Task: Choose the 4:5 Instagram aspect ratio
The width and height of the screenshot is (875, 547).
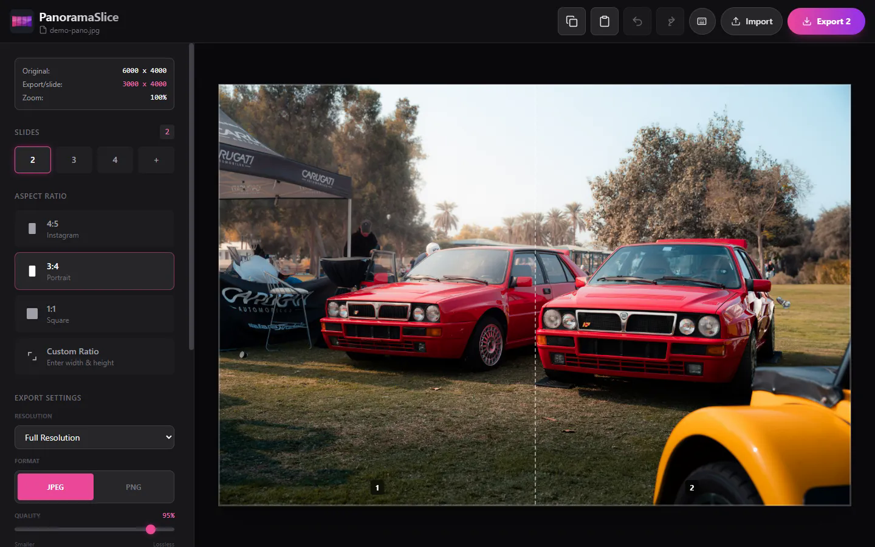Action: [x=94, y=229]
